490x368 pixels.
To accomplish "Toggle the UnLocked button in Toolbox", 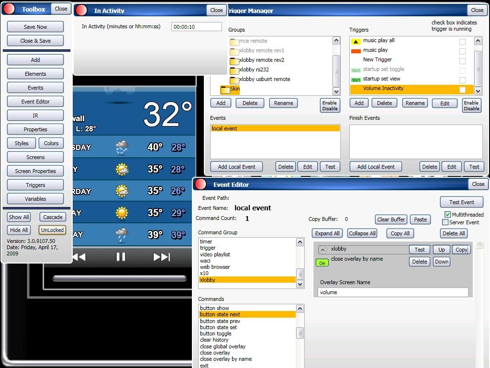I will (52, 230).
